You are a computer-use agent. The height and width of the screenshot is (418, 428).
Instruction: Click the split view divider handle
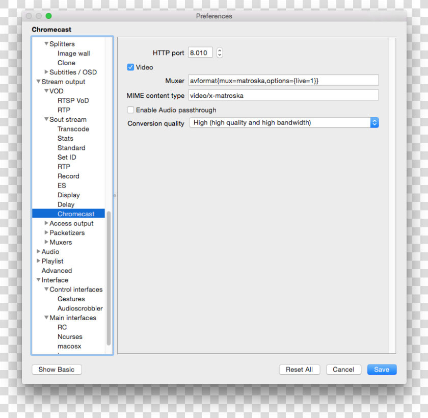(x=115, y=195)
